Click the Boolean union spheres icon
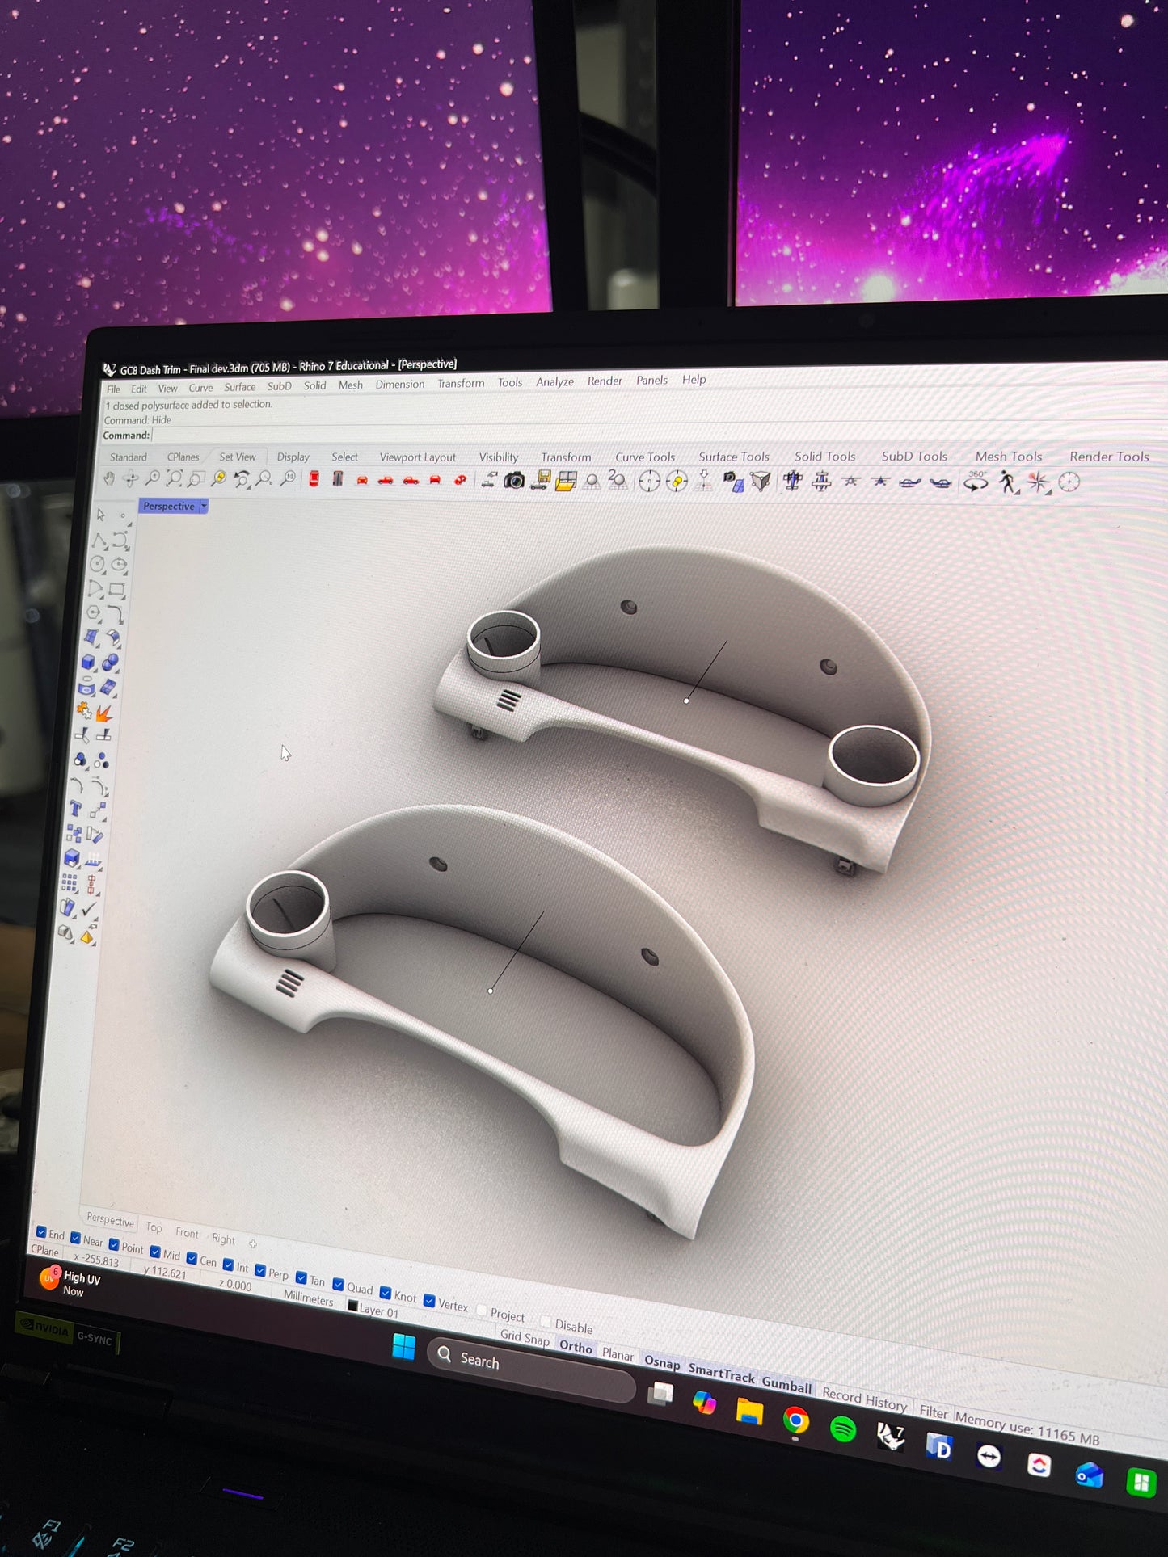The image size is (1168, 1557). coord(111,663)
